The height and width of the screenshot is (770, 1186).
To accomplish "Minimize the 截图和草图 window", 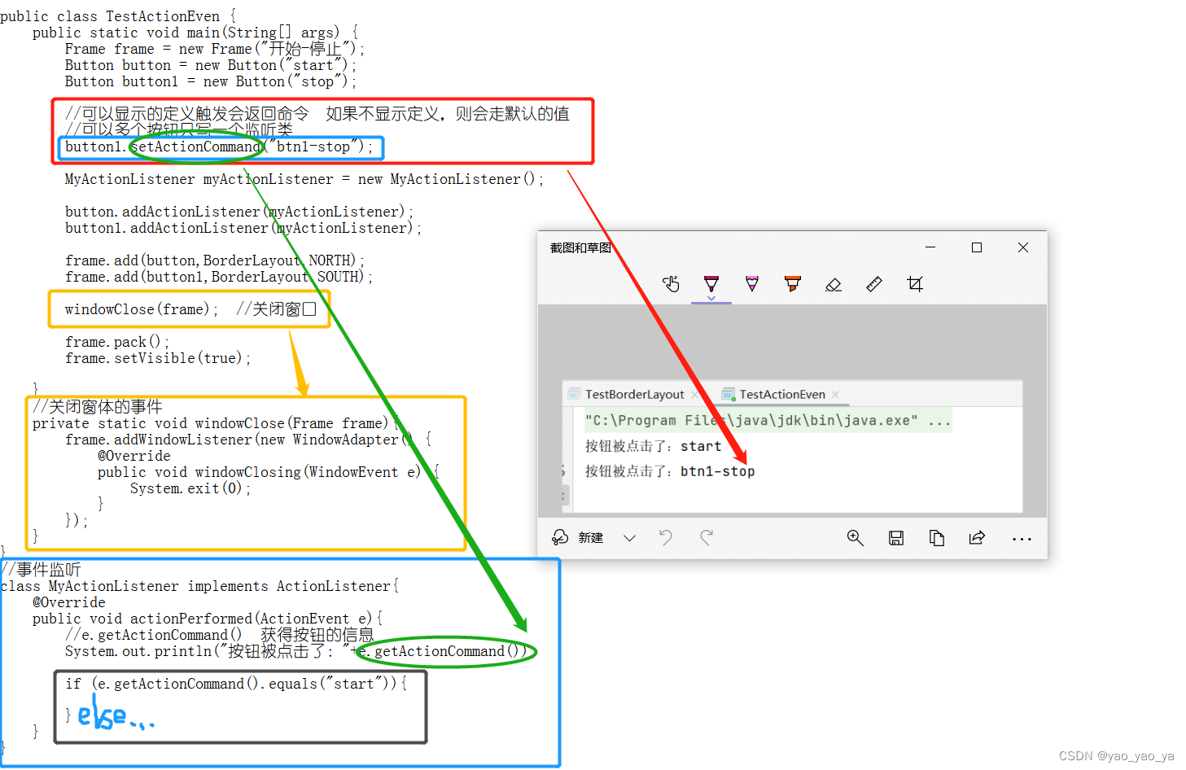I will point(930,247).
